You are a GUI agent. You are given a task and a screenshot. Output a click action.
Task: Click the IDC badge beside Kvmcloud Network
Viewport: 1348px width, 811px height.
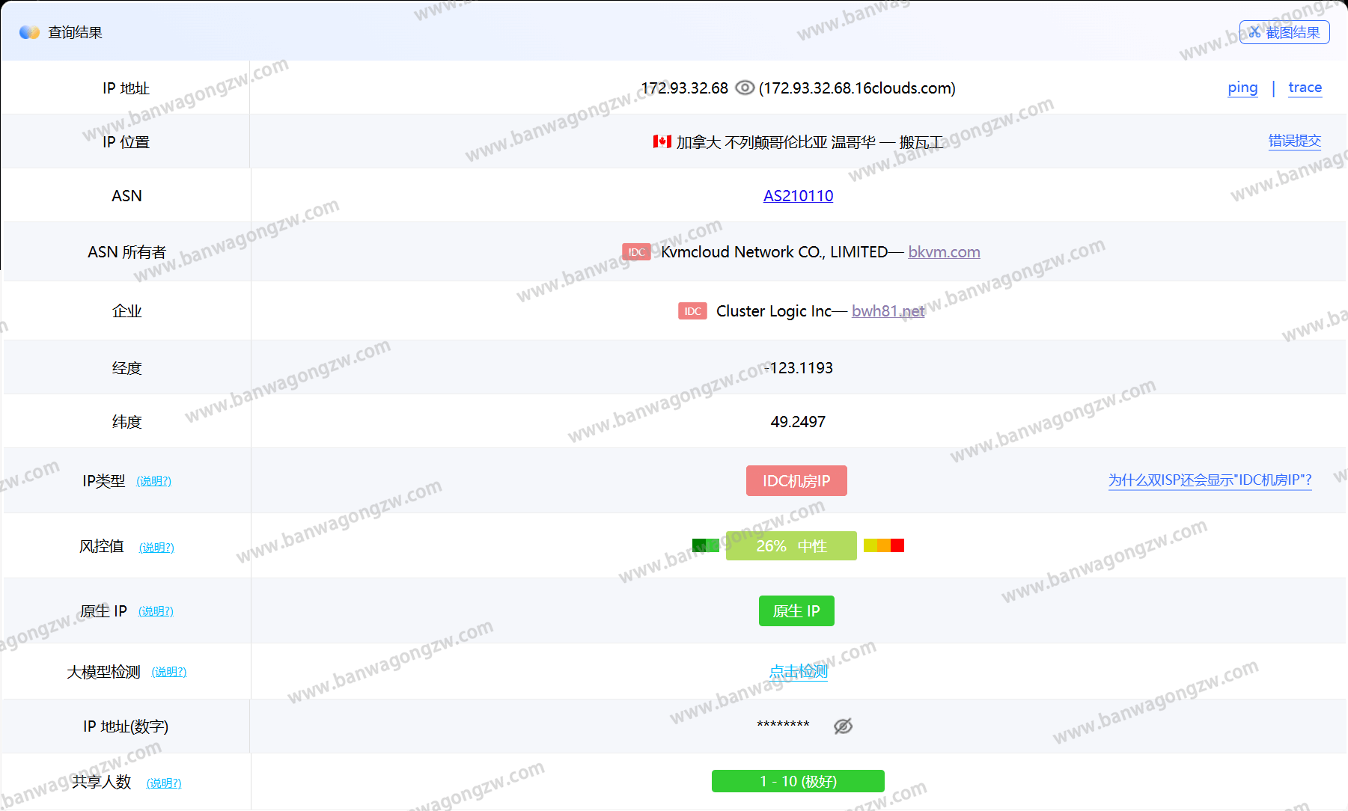tap(636, 252)
